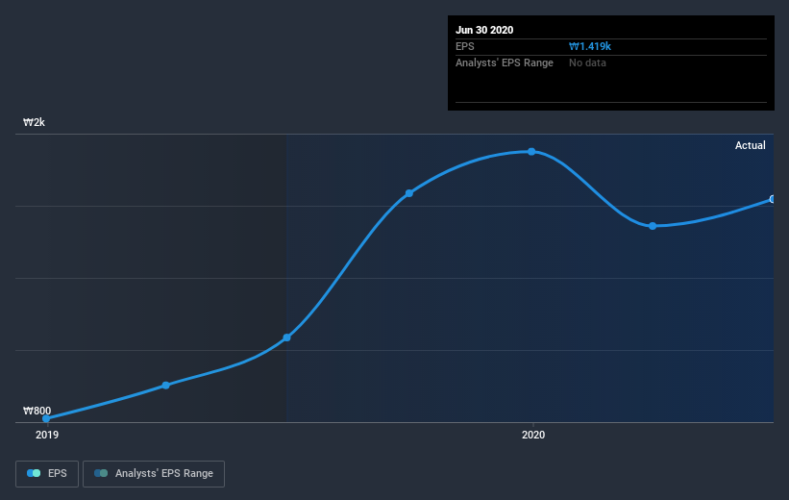Select the second EPS data point after 2019
Viewport: 789px width, 500px height.
click(166, 386)
